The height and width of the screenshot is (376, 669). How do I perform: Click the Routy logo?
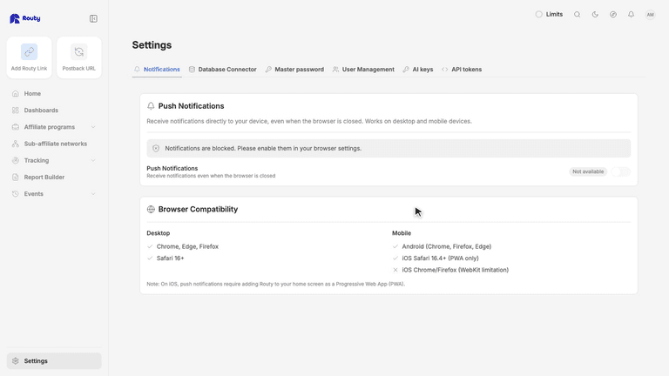[24, 18]
